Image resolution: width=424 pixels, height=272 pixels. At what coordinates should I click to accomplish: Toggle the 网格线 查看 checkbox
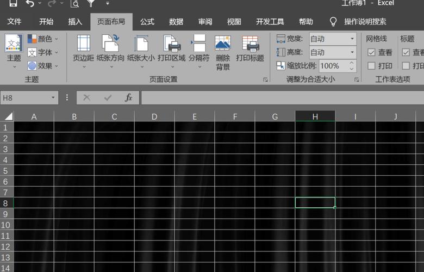pyautogui.click(x=371, y=52)
